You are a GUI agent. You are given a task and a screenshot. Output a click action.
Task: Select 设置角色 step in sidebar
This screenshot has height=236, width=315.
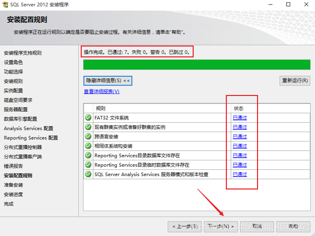click(13, 62)
